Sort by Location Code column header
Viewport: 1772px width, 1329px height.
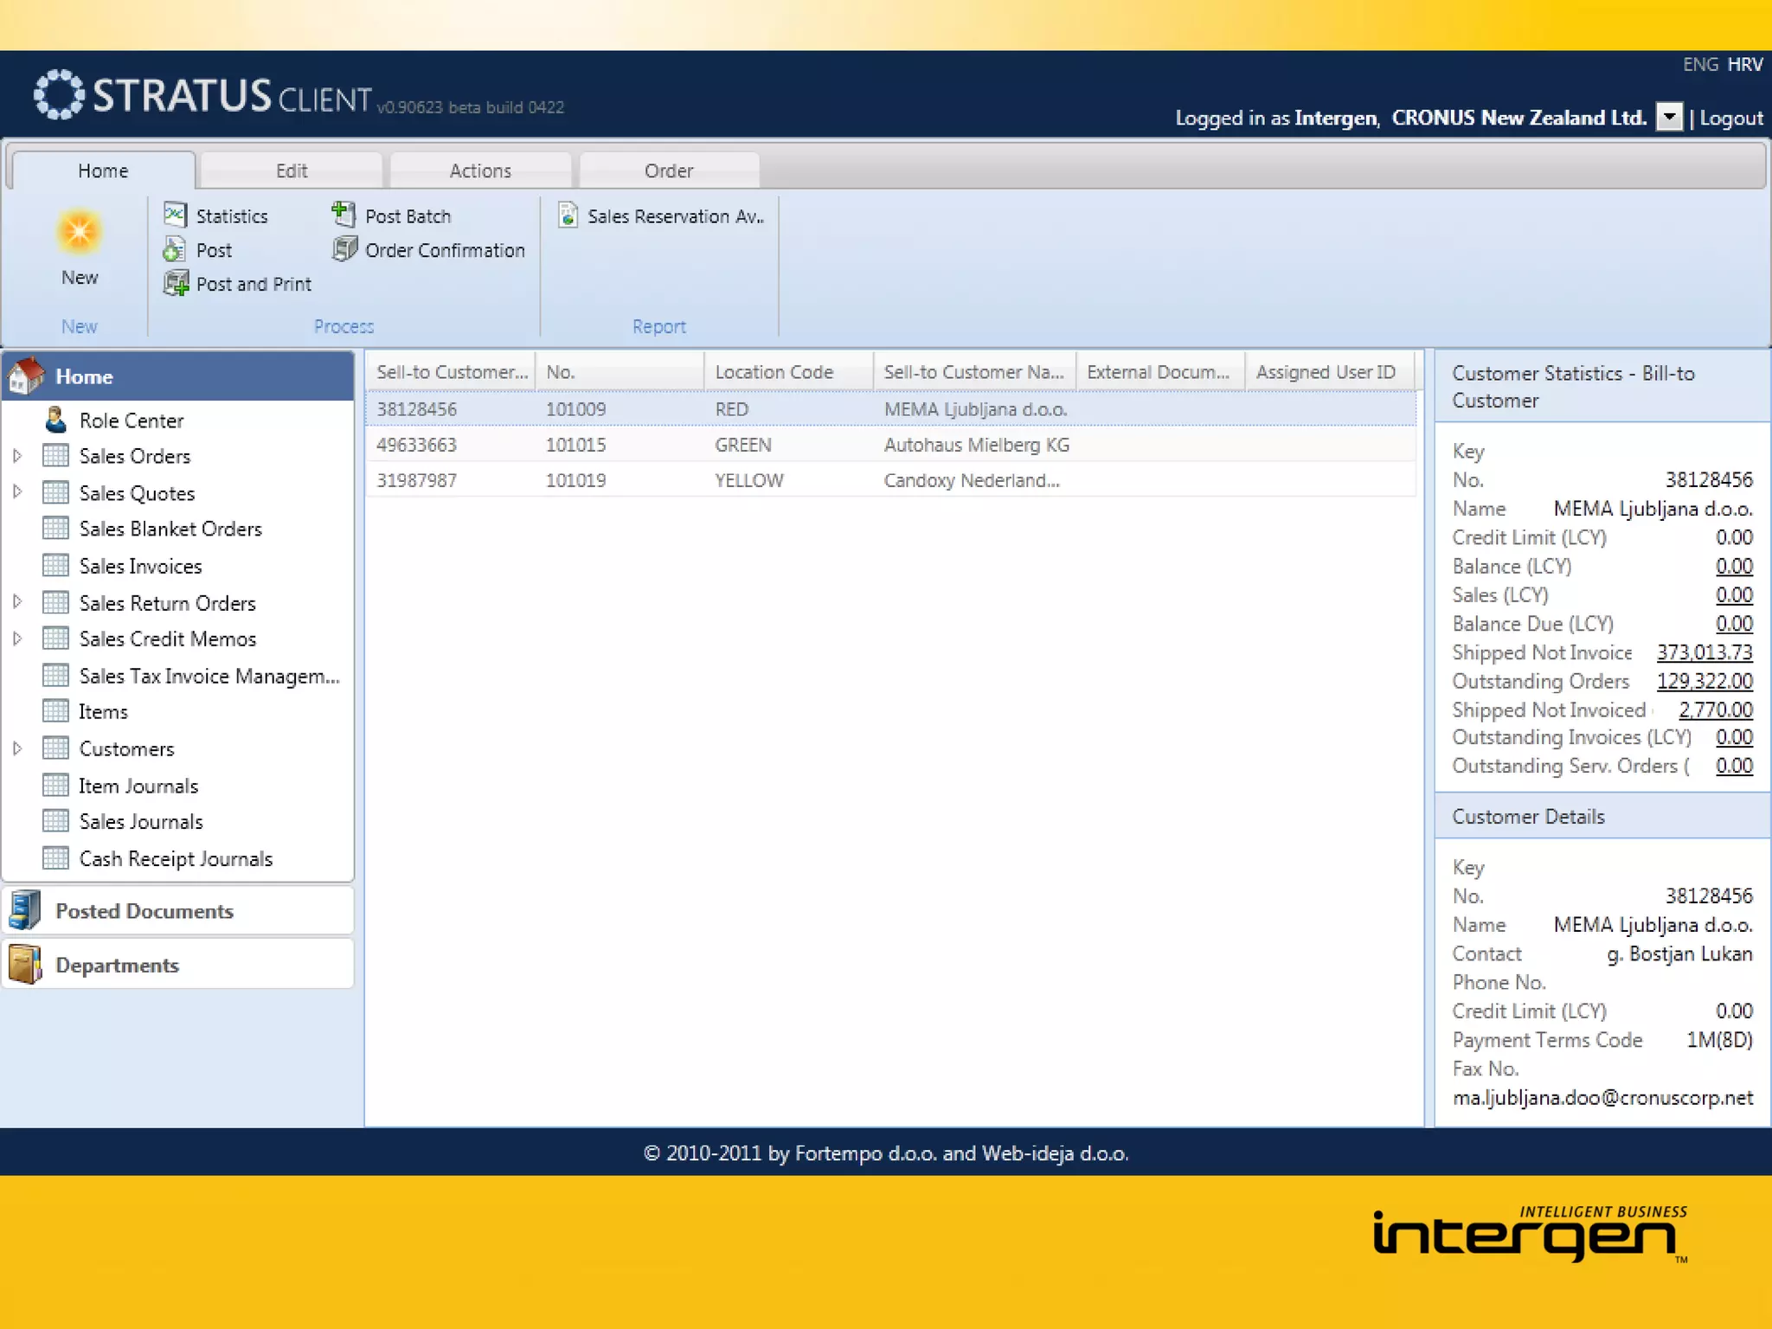[x=789, y=372]
